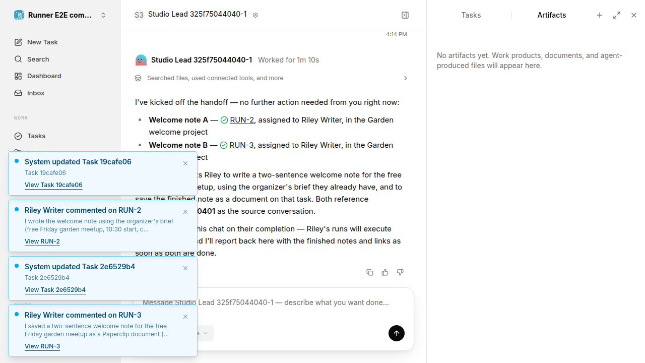The height and width of the screenshot is (363, 645).
Task: Click the S3 badge in the header
Action: pos(139,15)
